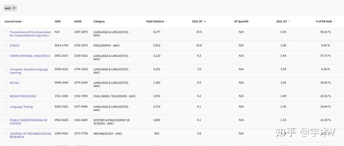Sort by 2022 JIF arrow
The image size is (344, 146).
[205, 21]
